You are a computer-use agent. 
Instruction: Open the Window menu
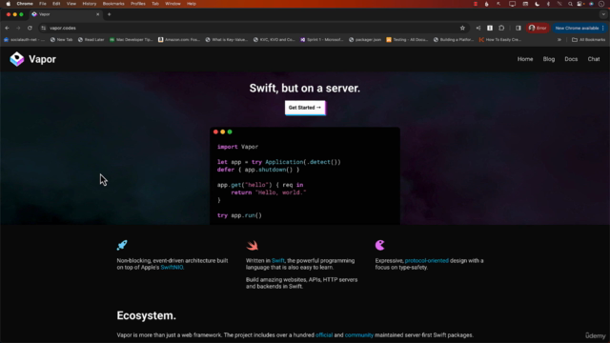click(173, 4)
